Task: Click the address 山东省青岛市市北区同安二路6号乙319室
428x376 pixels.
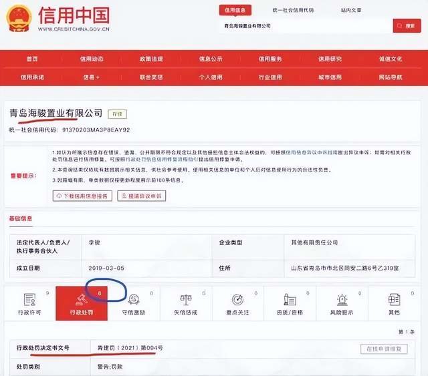Action: coord(345,268)
